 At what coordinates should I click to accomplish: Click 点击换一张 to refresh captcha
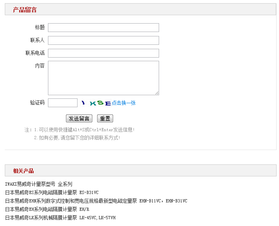click(x=124, y=103)
